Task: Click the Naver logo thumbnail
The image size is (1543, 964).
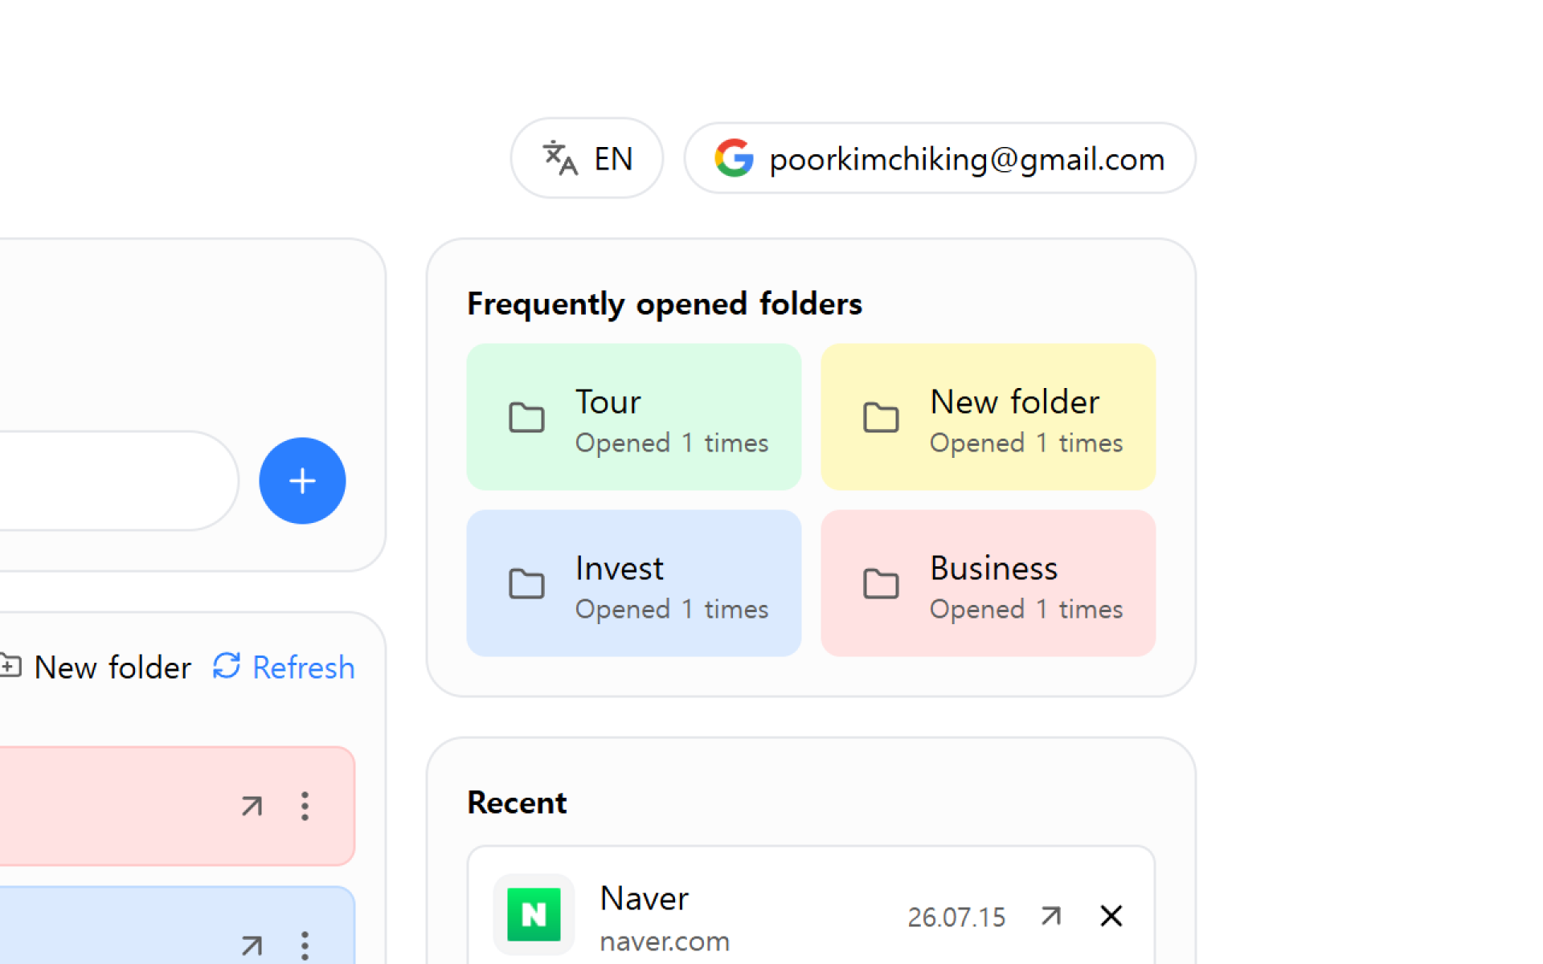Action: (x=534, y=914)
